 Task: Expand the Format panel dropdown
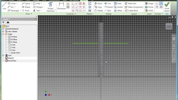[162, 14]
